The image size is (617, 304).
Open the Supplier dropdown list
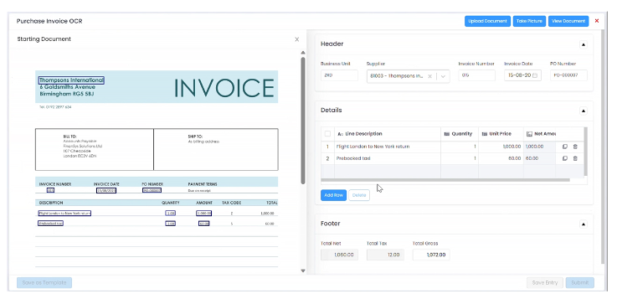[443, 76]
